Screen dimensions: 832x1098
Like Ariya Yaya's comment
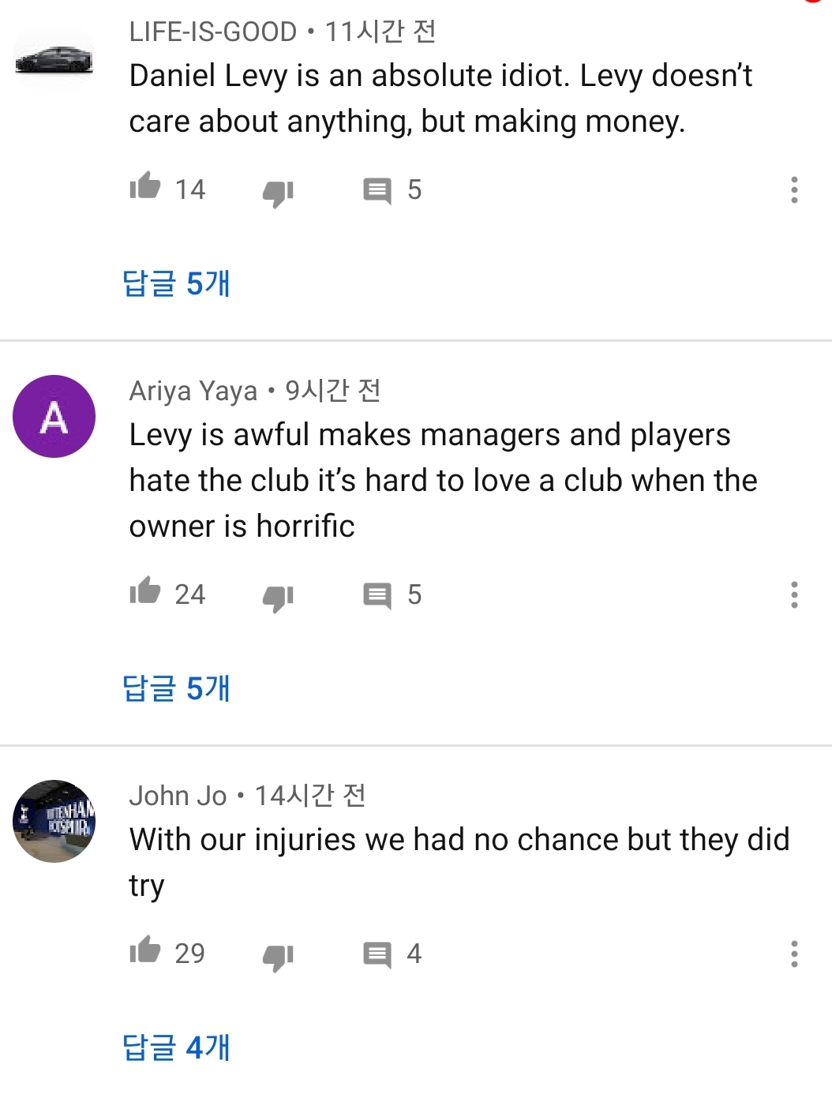coord(145,592)
